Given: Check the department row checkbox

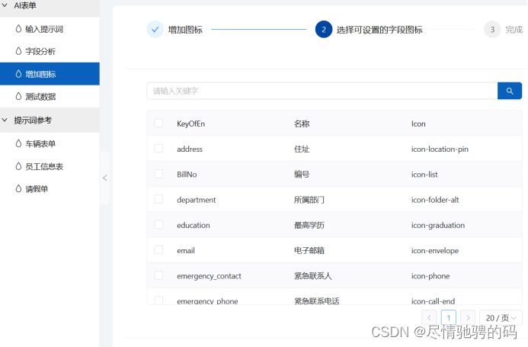Looking at the screenshot, I should (158, 199).
